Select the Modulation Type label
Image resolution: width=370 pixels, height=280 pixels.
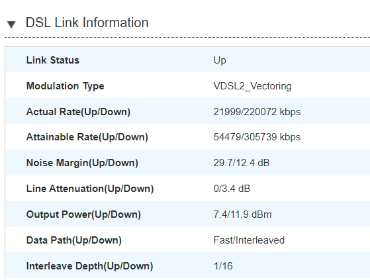pyautogui.click(x=65, y=86)
